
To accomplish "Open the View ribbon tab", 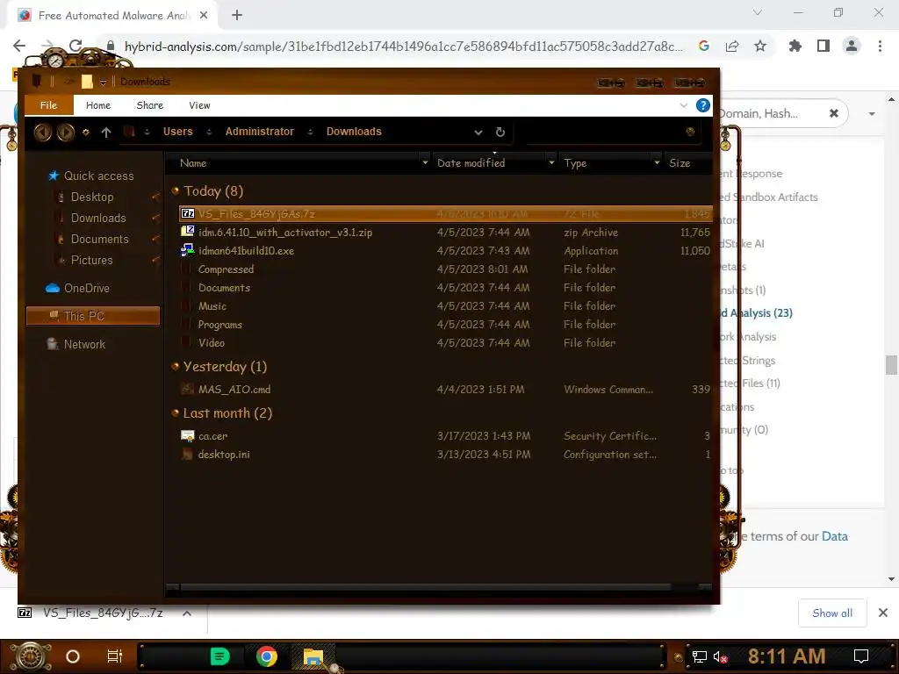I will [199, 105].
